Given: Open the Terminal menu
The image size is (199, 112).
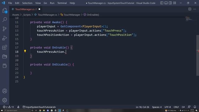Looking at the screenshot, I should coord(62,3).
